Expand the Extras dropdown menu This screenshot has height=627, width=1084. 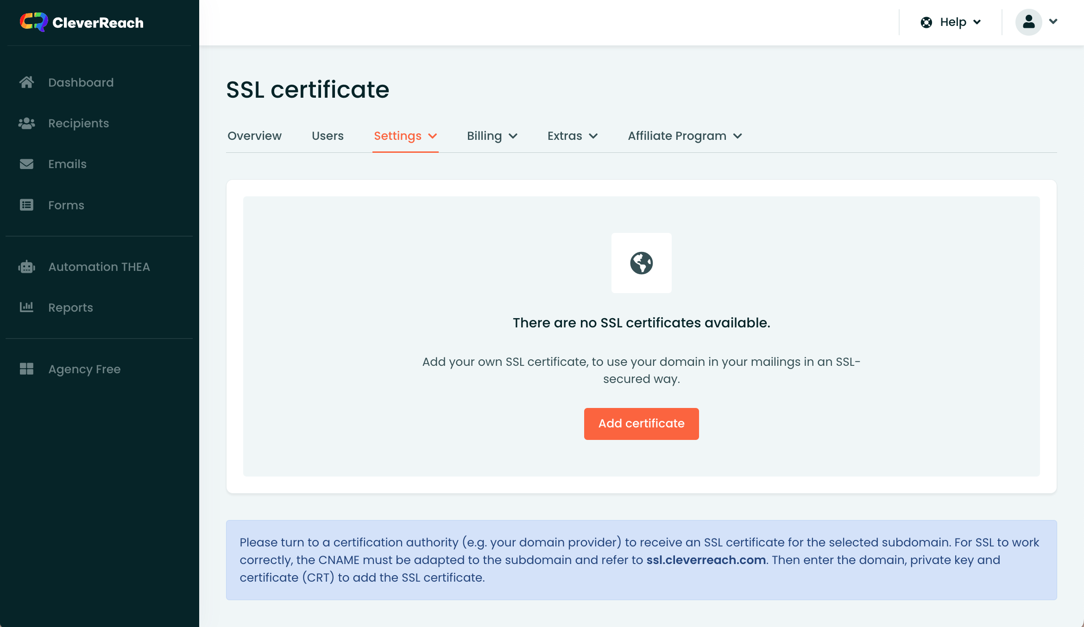point(572,136)
